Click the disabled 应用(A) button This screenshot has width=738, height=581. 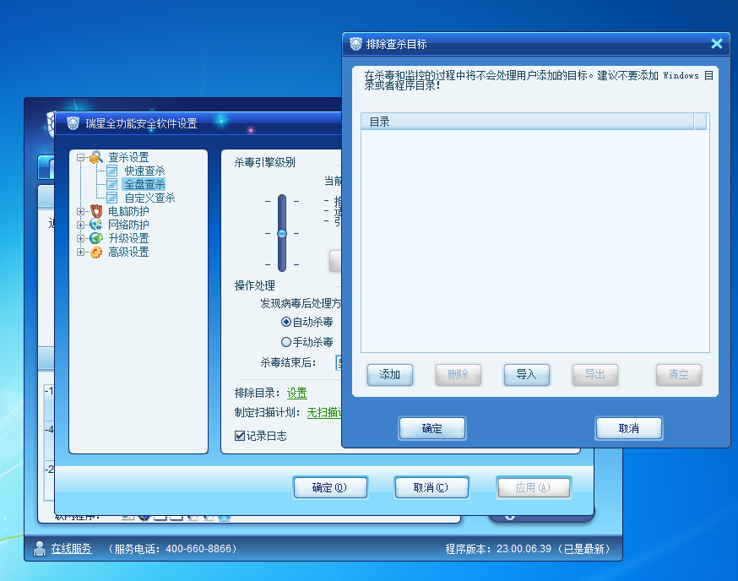pos(534,487)
